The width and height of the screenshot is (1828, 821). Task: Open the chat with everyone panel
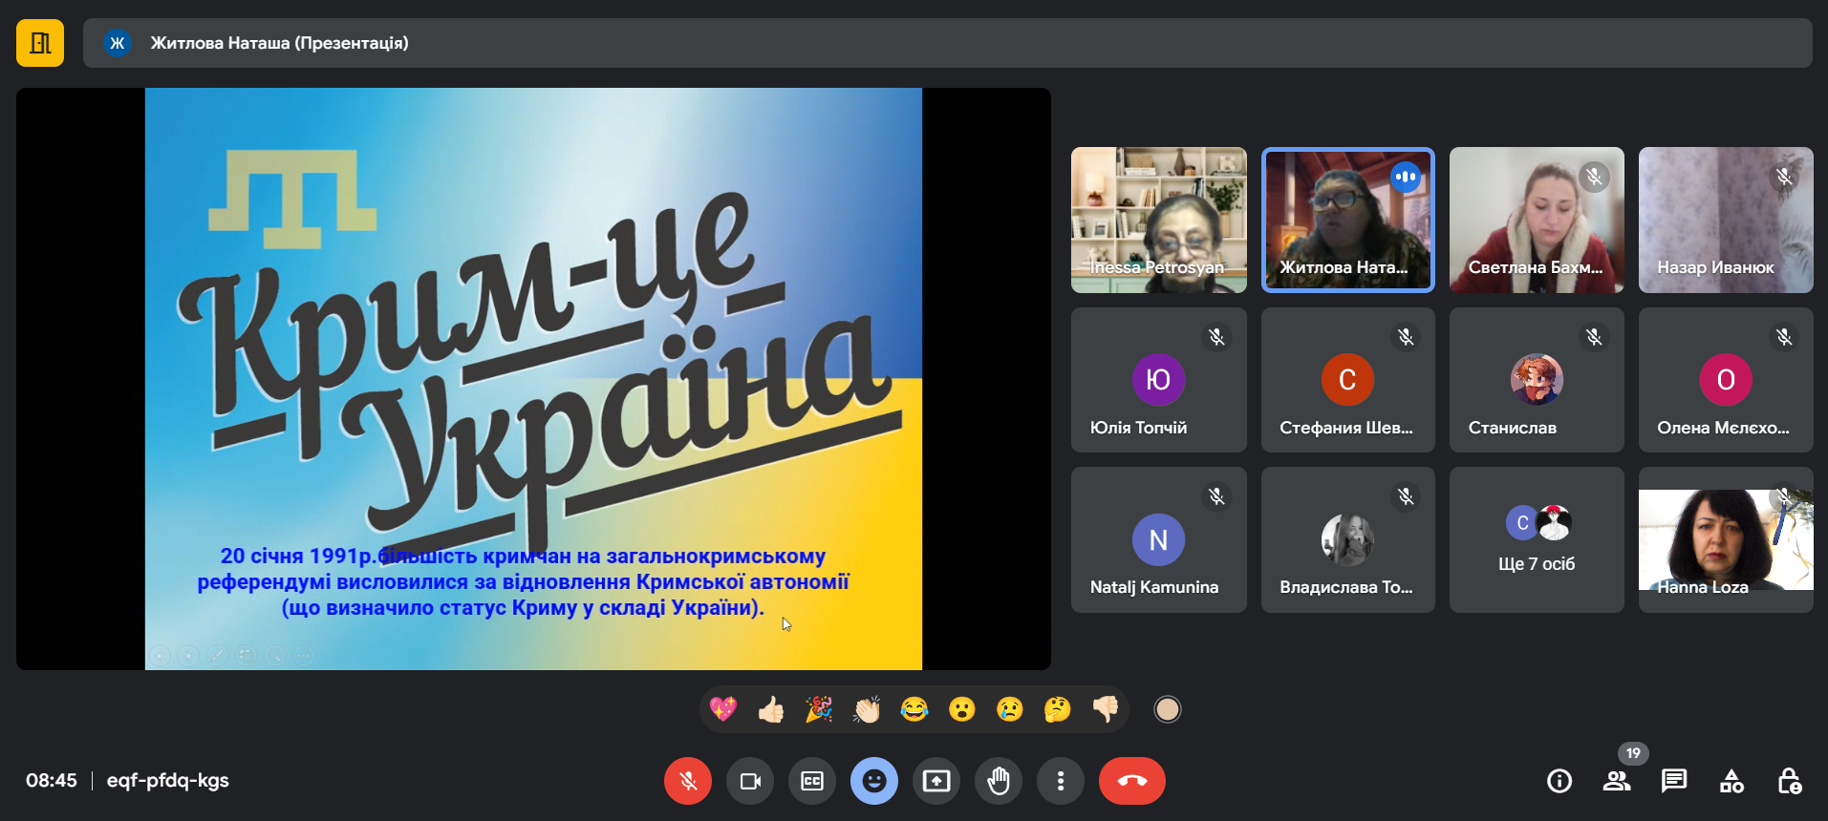tap(1674, 781)
